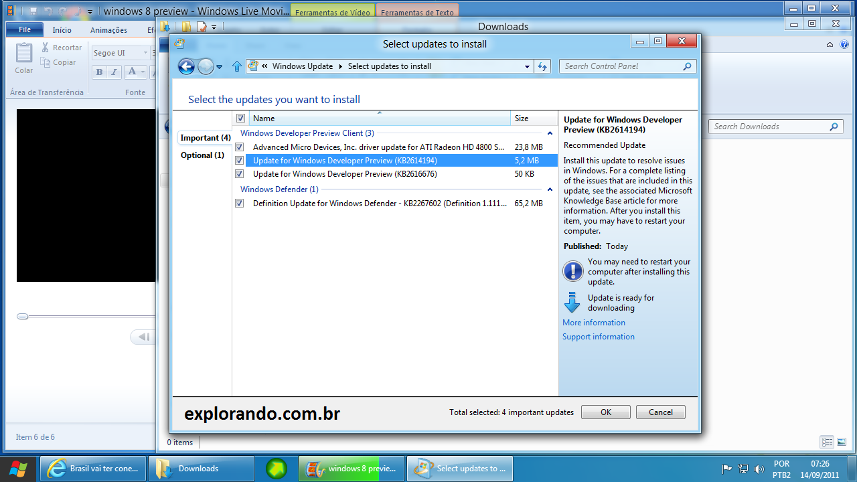The image size is (857, 482).
Task: Click Downloads window icon in title bar
Action: pos(165,27)
